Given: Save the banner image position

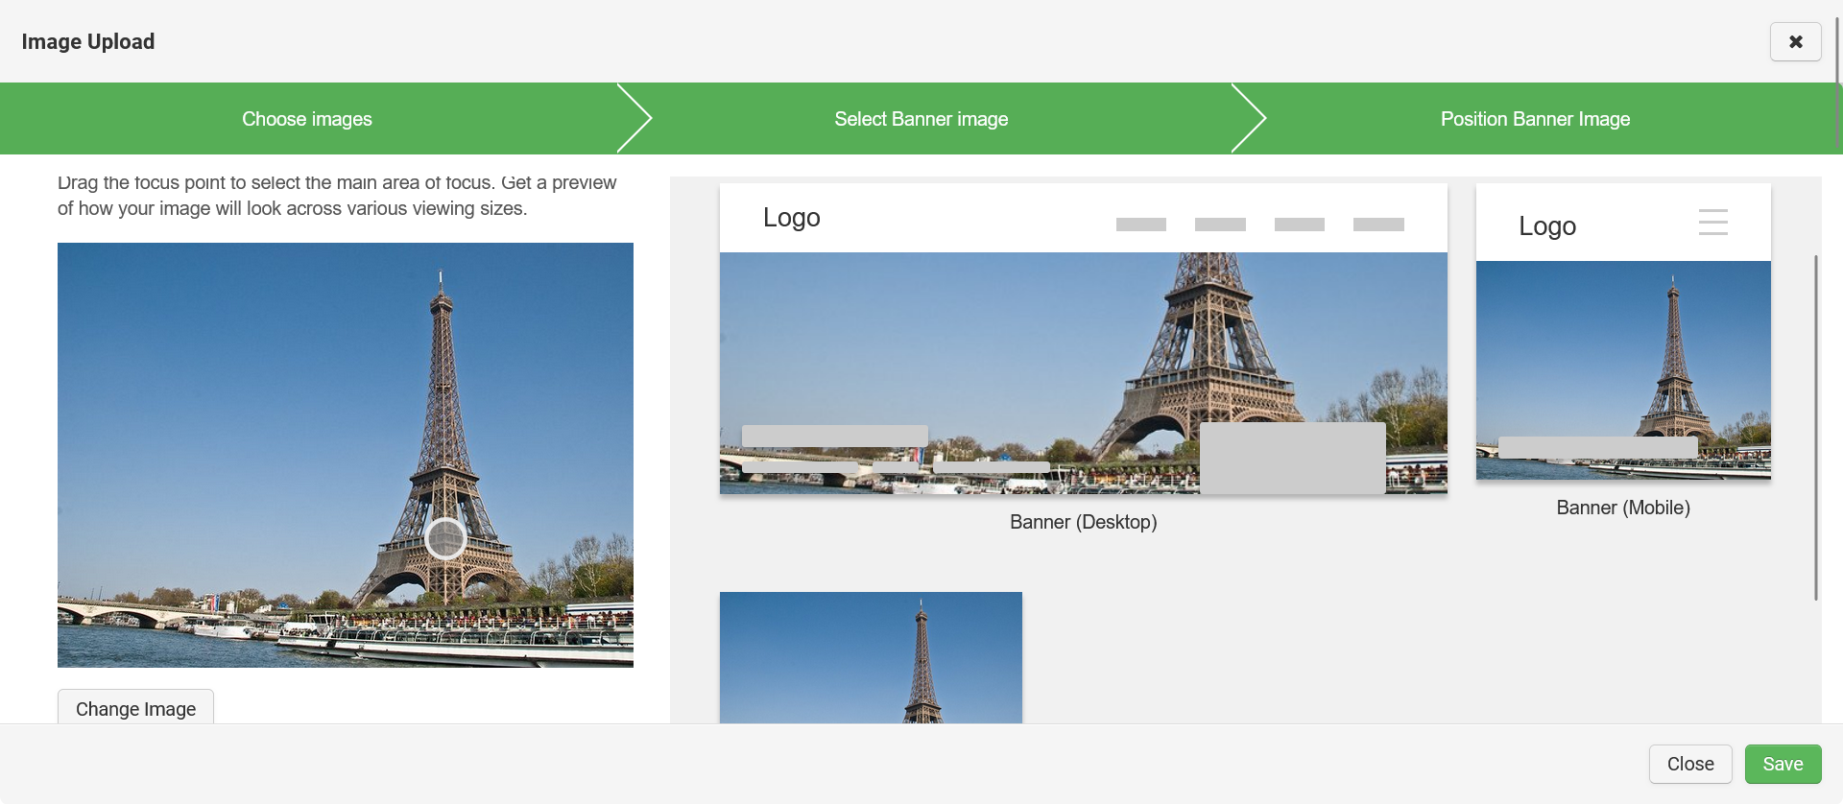Looking at the screenshot, I should [1783, 764].
